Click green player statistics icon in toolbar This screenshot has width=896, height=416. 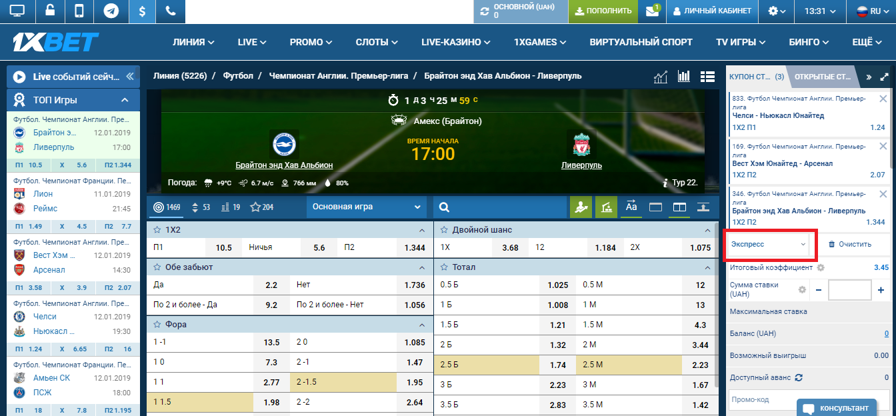coord(581,207)
